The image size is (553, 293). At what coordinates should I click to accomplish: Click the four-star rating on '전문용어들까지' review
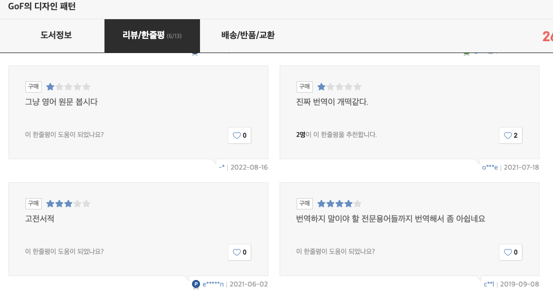point(339,203)
